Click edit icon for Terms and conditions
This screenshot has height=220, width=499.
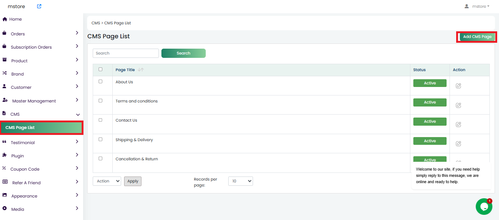point(458,105)
